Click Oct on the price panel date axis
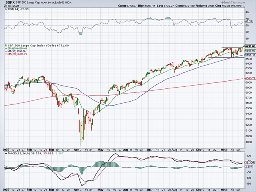This screenshot has height=192, width=256. [x=223, y=150]
